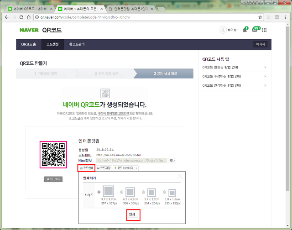Click the address bar URL
The image size is (292, 230).
coord(85,17)
